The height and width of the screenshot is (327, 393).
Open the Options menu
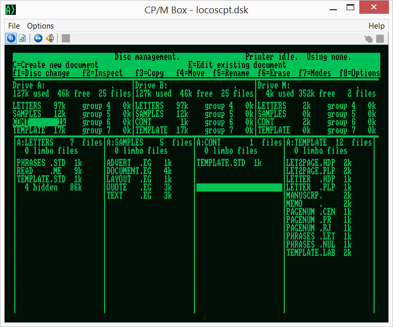click(40, 26)
